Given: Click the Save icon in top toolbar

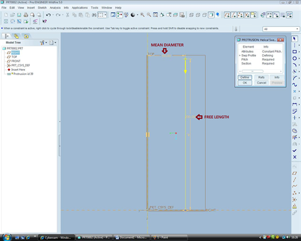Looking at the screenshot, I should tap(19, 15).
